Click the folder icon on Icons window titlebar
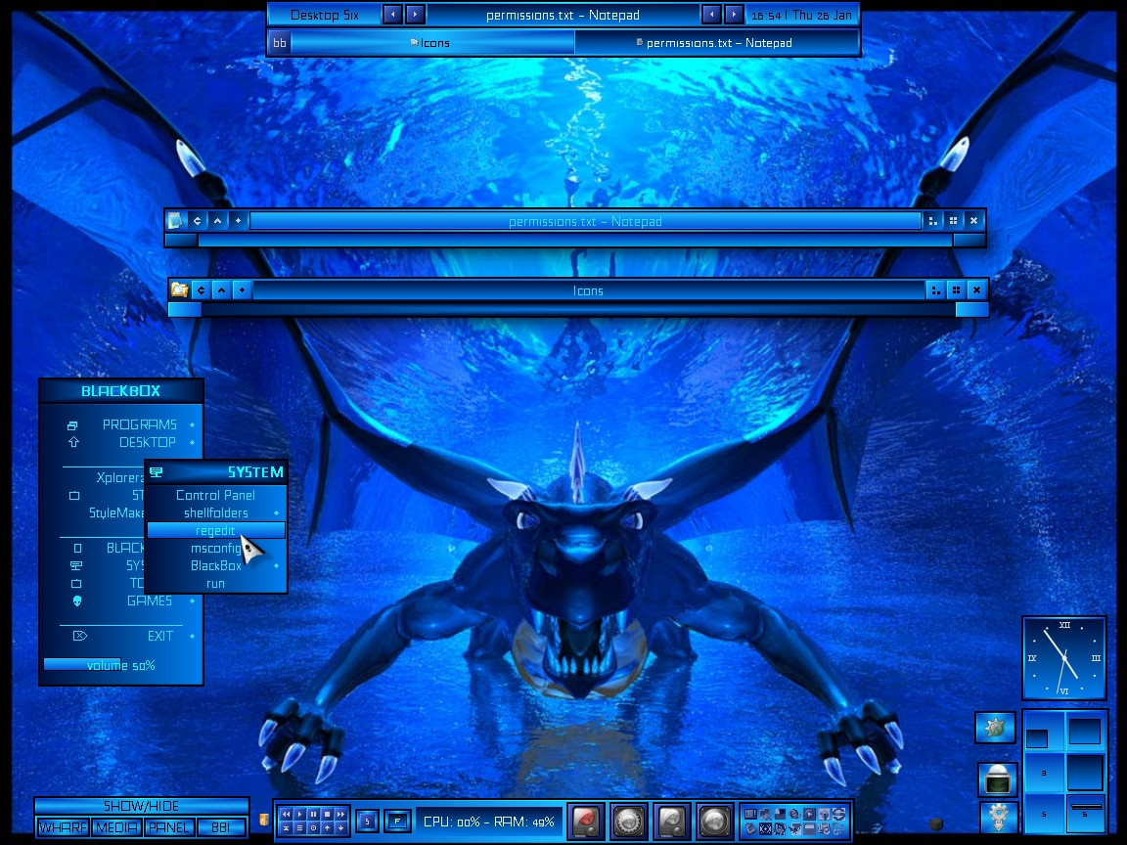 coord(179,289)
